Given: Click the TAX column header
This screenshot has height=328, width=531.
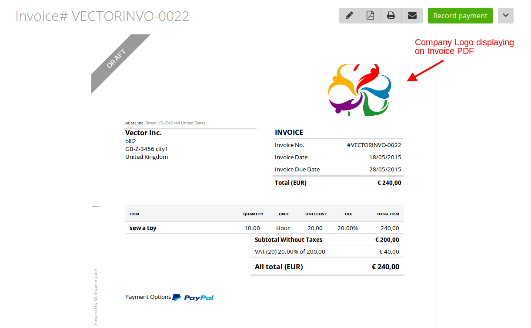Looking at the screenshot, I should [x=348, y=214].
